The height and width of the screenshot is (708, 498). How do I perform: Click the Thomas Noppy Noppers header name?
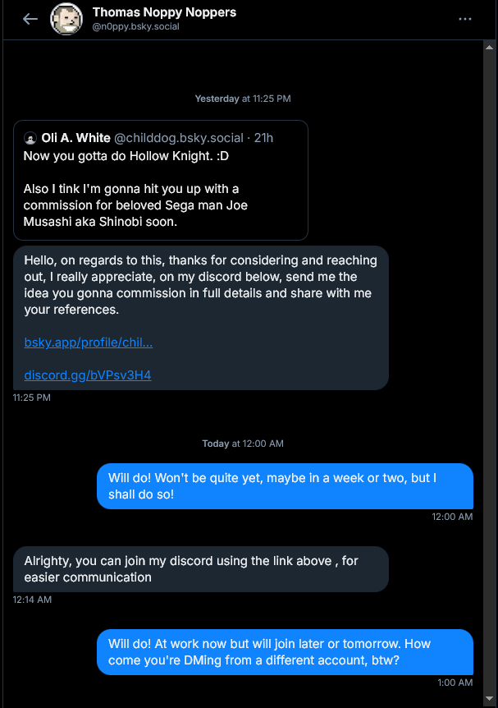pos(164,12)
